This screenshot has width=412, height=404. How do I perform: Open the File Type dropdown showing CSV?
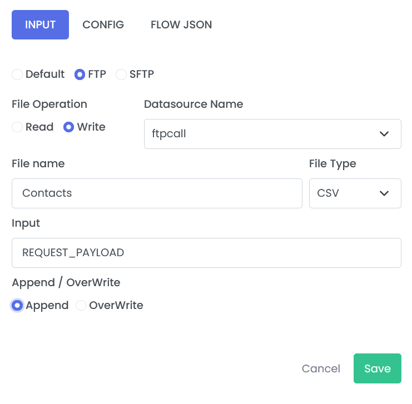pos(355,193)
